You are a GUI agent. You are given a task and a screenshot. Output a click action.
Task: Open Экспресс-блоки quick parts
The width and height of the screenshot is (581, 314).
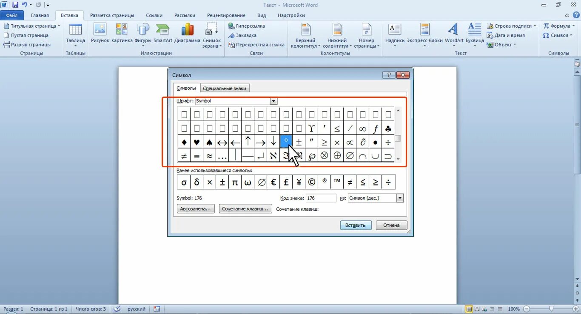click(424, 35)
